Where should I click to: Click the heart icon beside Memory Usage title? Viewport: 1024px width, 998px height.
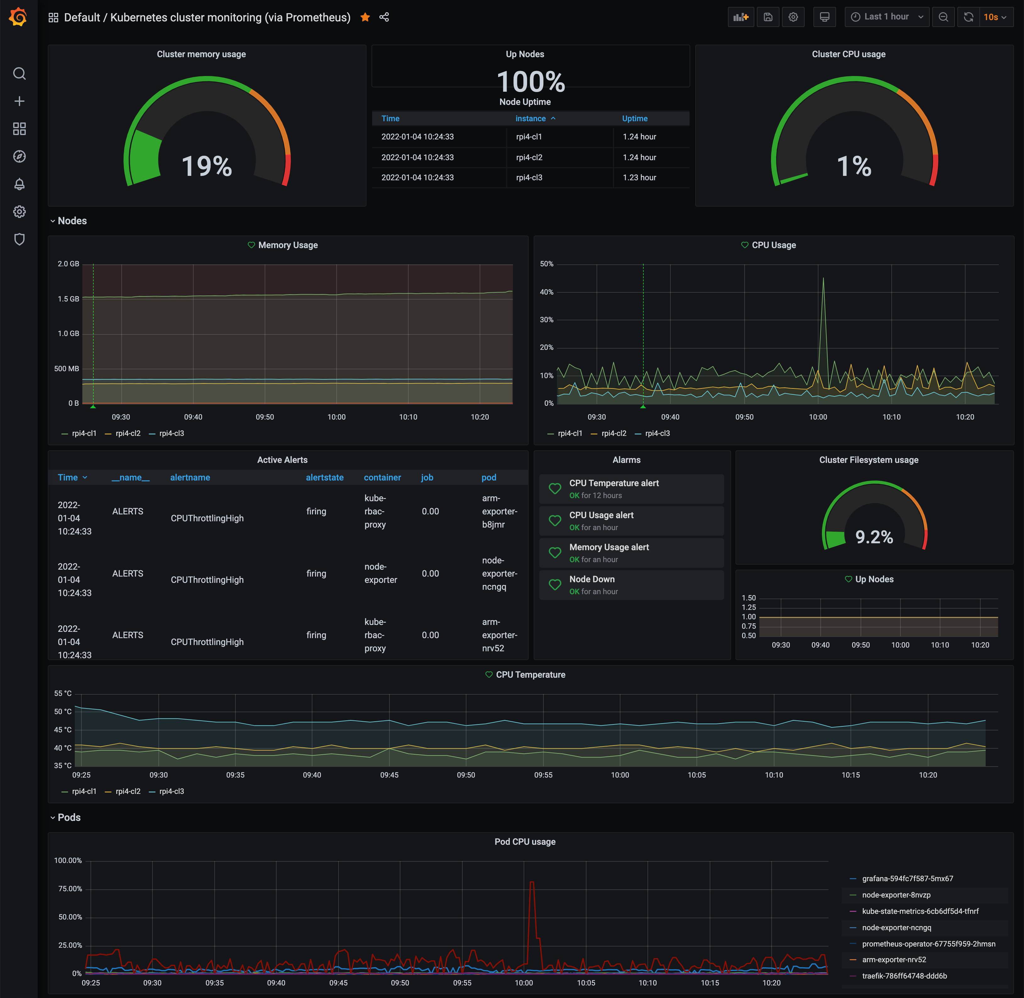(251, 245)
